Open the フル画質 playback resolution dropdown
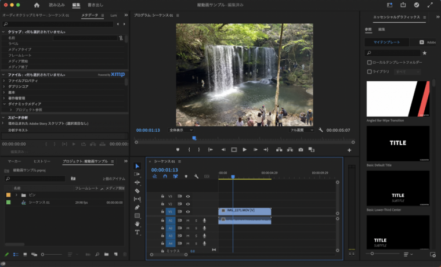 tap(302, 130)
